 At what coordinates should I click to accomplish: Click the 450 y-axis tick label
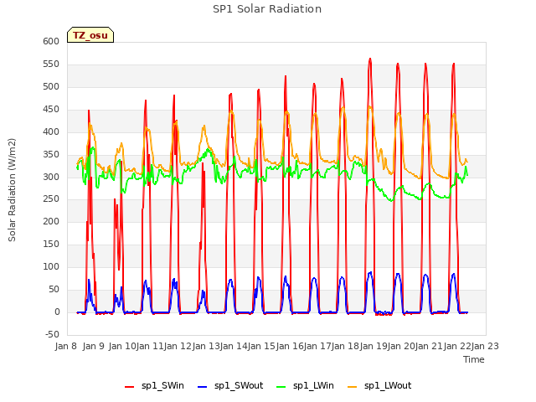pyautogui.click(x=51, y=109)
